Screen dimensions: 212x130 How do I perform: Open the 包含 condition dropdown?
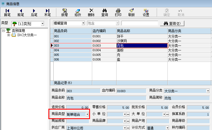click(118, 23)
